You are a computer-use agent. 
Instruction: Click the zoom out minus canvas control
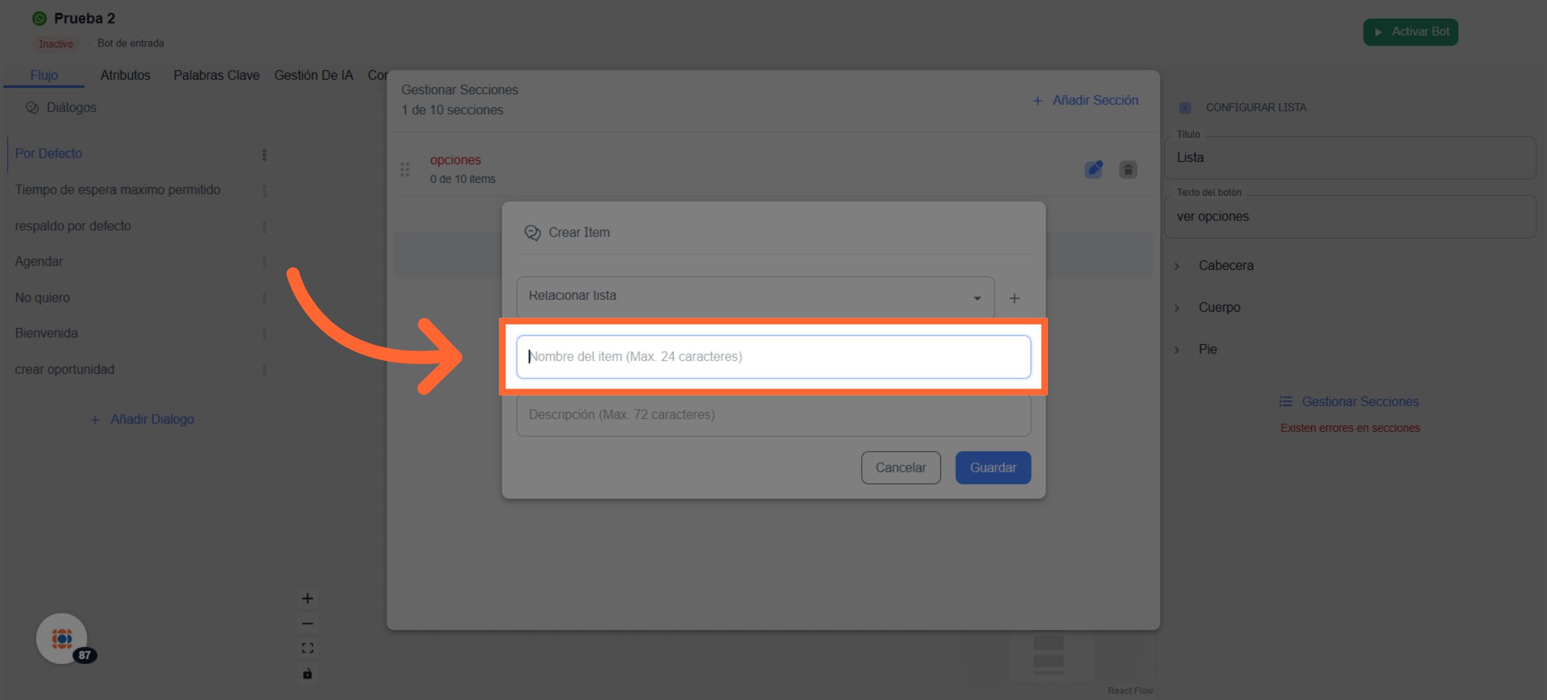tap(307, 623)
